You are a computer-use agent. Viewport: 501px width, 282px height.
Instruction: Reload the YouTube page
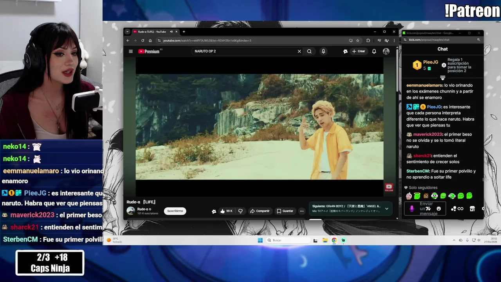click(142, 40)
